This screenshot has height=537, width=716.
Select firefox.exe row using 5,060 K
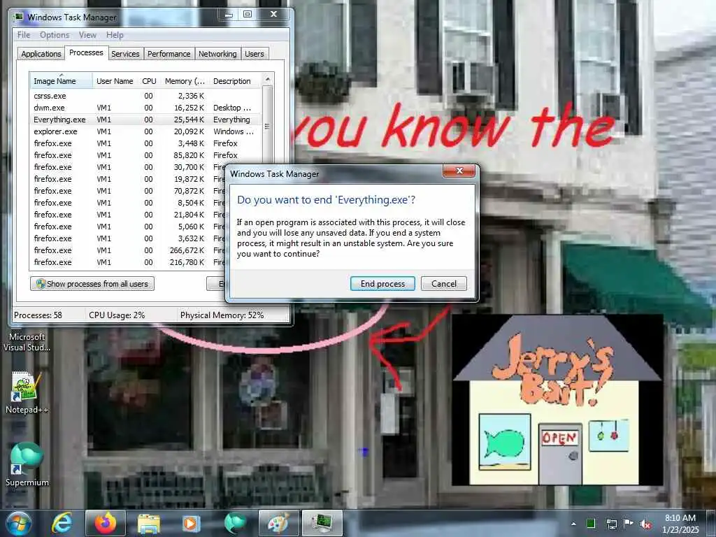tap(128, 227)
